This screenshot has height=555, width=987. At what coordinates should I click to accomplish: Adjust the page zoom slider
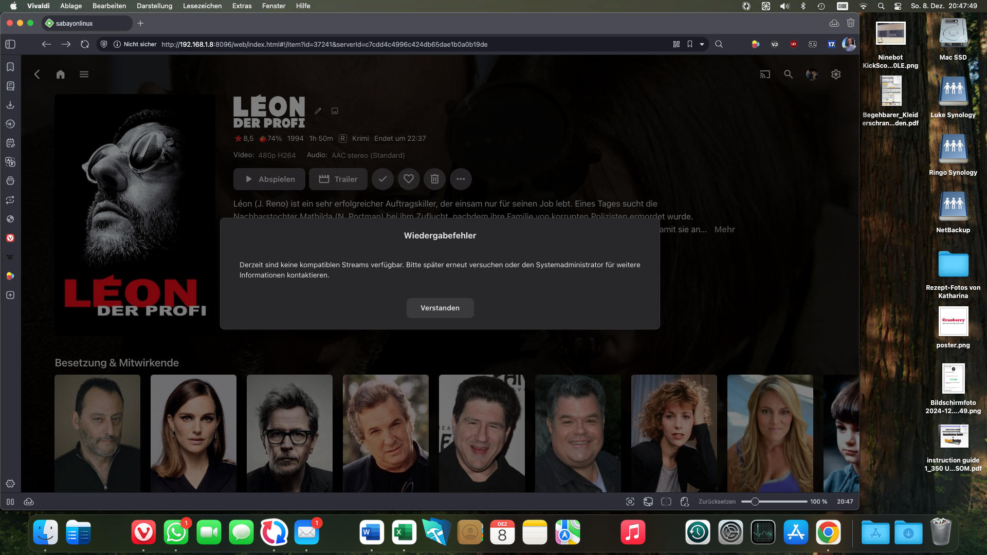pyautogui.click(x=755, y=502)
